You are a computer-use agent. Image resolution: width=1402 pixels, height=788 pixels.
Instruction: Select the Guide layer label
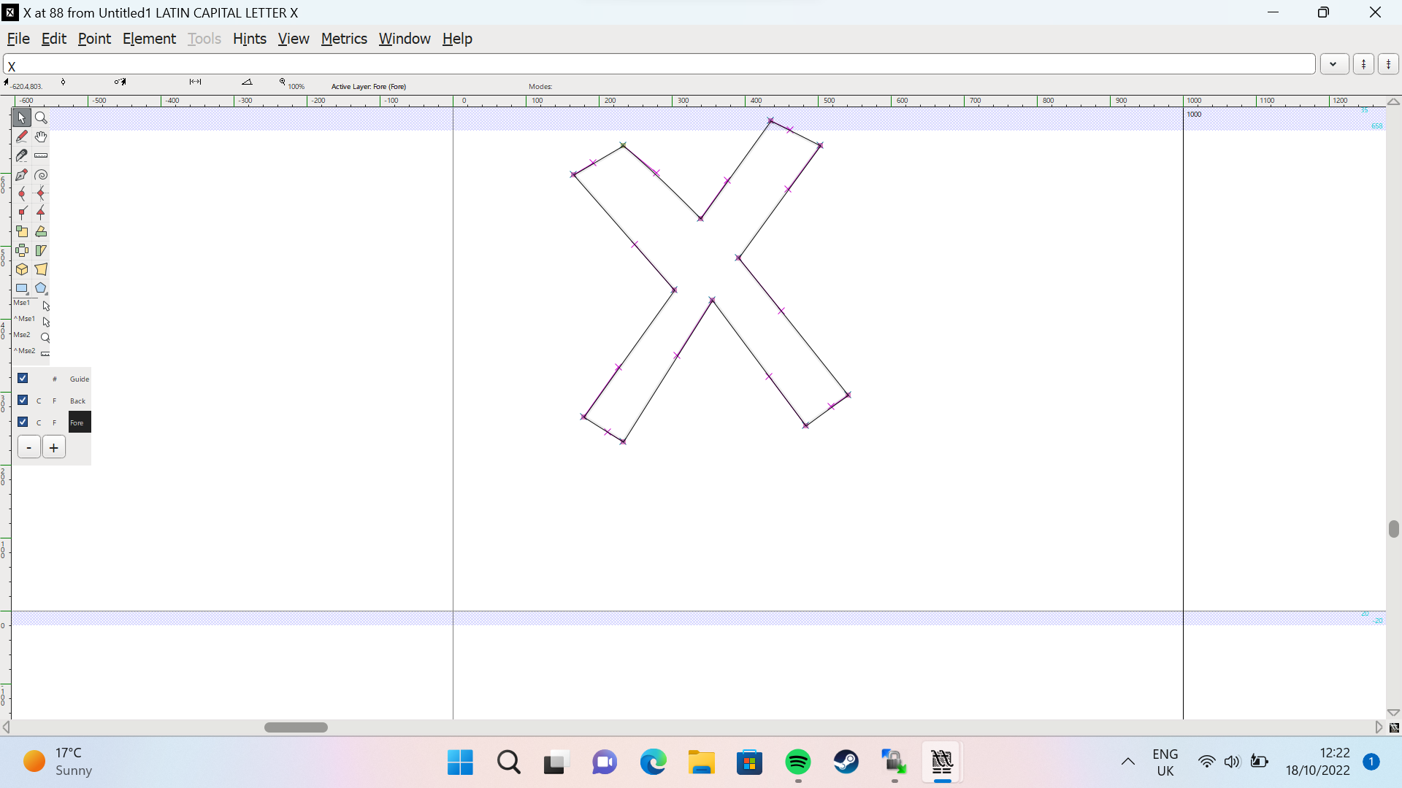tap(80, 379)
